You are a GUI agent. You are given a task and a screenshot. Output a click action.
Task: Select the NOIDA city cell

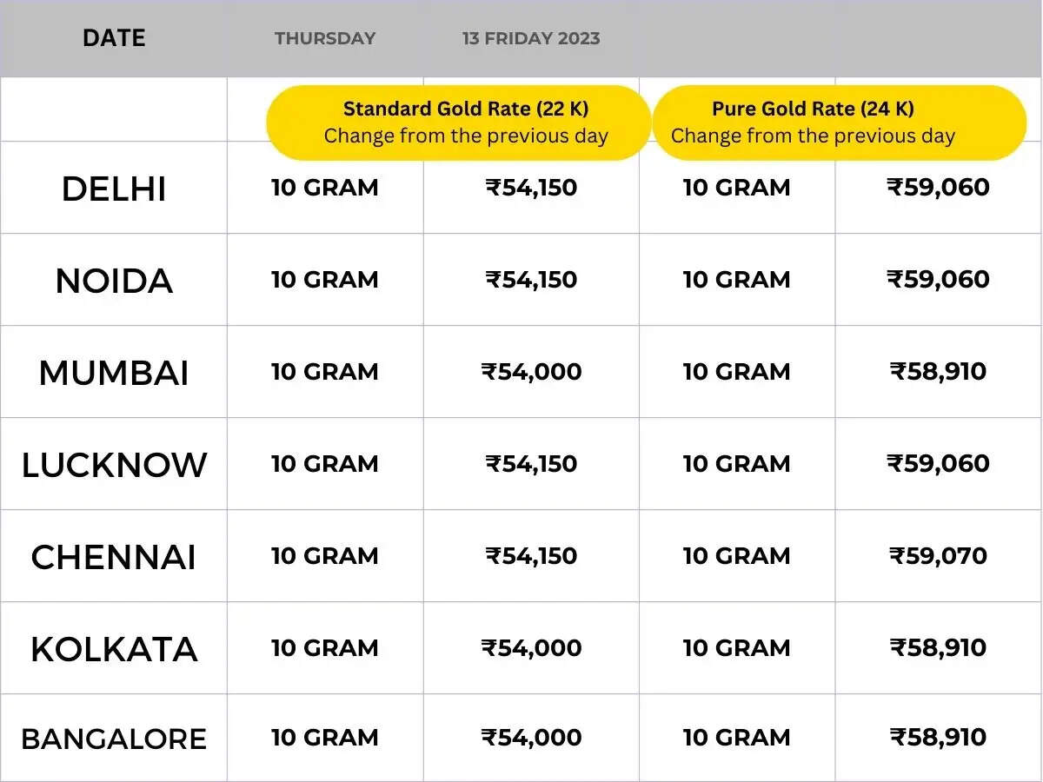tap(114, 281)
